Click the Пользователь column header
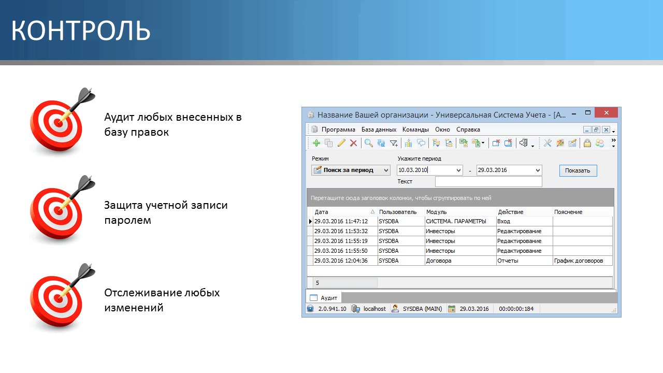Viewport: 663px width, 373px height. coord(401,212)
